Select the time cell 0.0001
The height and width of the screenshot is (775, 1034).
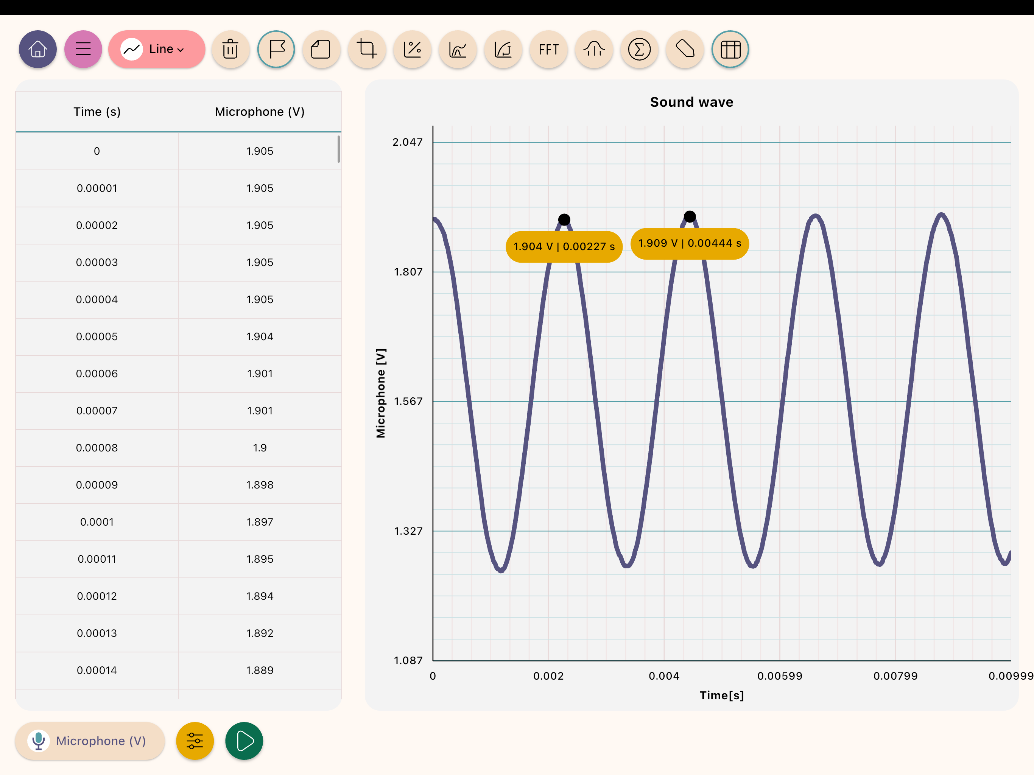click(x=97, y=522)
